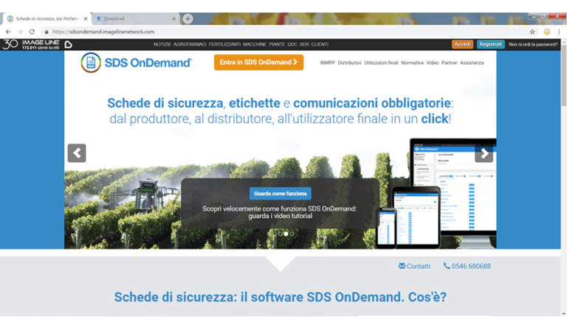Open Distributori navigation link
The width and height of the screenshot is (567, 333).
click(x=349, y=63)
